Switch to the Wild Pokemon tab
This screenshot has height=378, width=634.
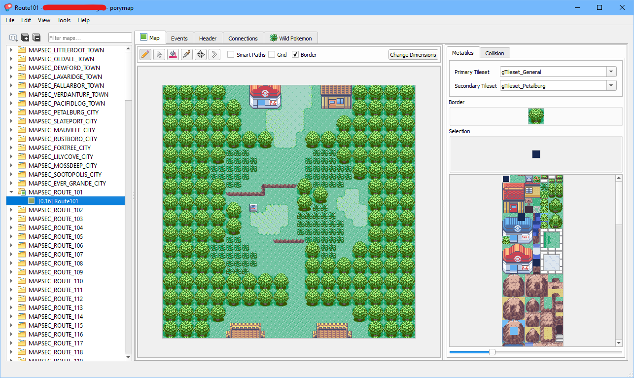click(291, 38)
